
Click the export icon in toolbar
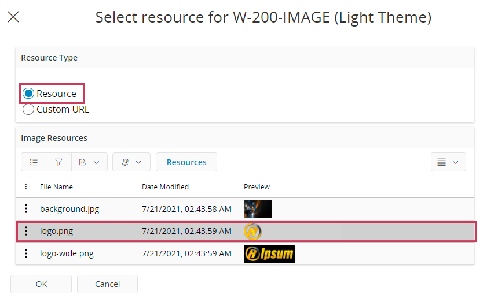coord(82,162)
